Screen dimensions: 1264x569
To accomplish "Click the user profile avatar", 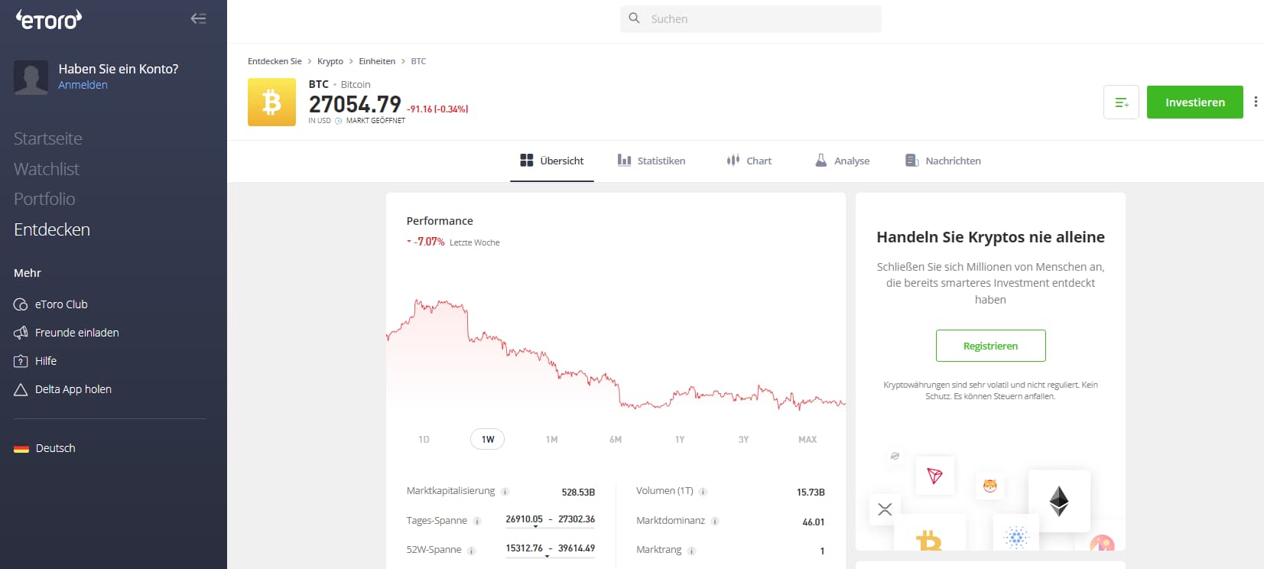I will tap(31, 78).
